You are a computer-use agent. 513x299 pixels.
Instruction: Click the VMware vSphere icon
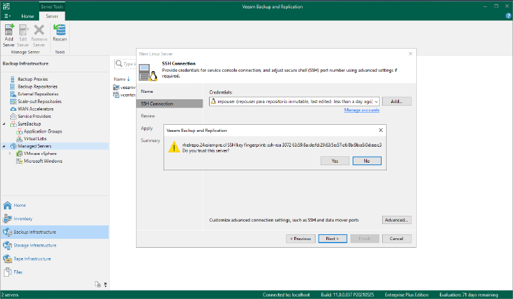pyautogui.click(x=19, y=154)
